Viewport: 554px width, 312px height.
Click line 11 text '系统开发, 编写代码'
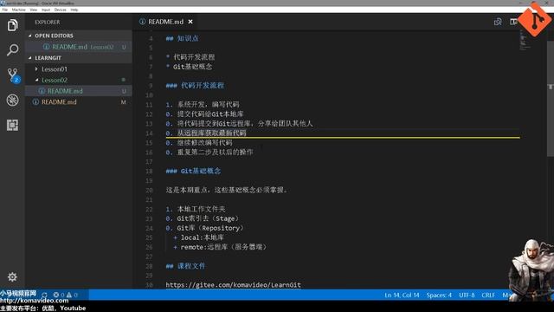pos(208,105)
